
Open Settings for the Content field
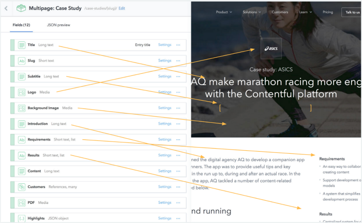coord(164,171)
